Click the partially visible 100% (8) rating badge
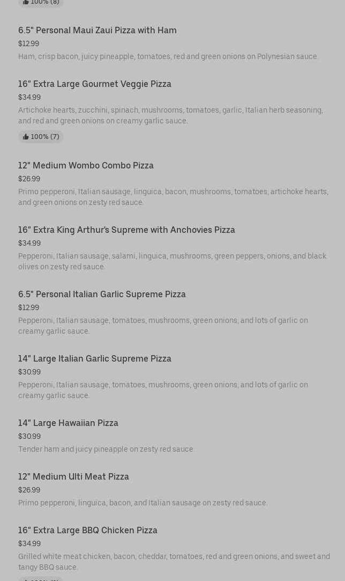 (x=41, y=3)
